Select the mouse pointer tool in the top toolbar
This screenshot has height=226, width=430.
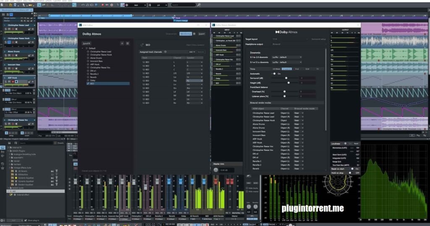(x=24, y=5)
